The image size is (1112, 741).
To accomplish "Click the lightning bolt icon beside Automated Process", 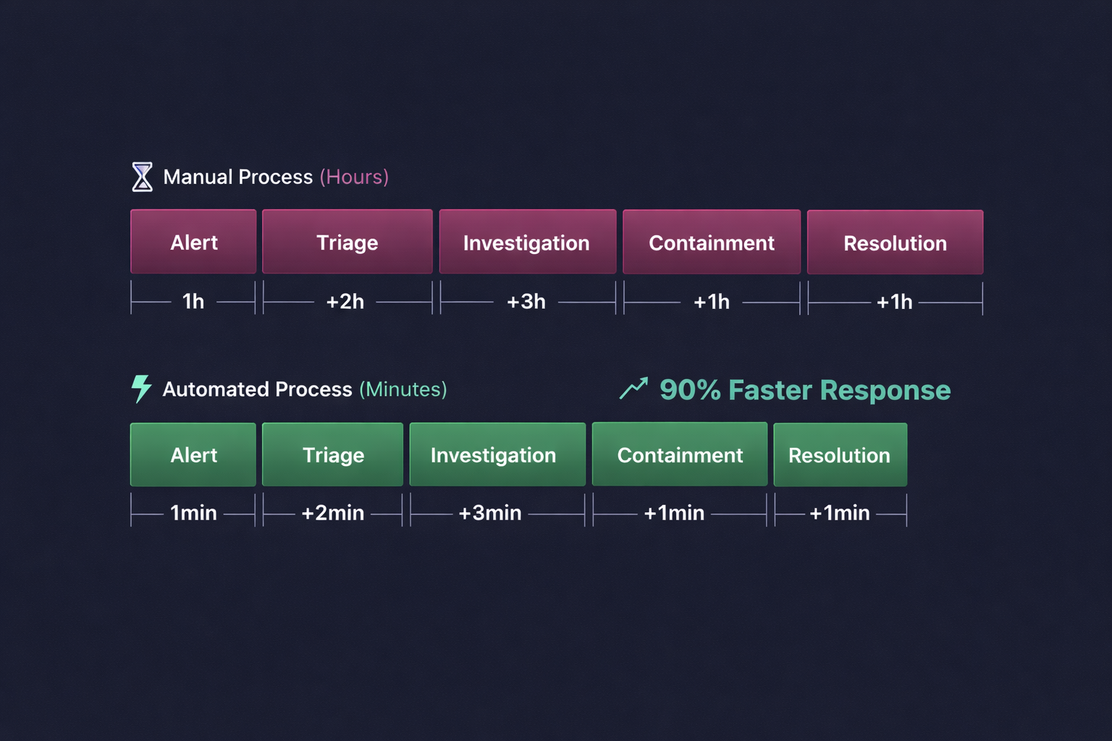I will pos(141,389).
